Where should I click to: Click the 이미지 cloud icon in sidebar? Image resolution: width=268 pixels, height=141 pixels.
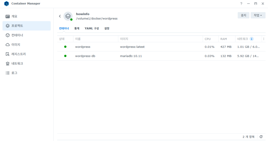tap(8, 45)
